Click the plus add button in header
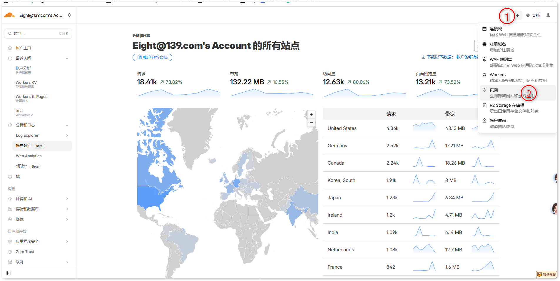Viewport: 560px width, 281px height. tap(518, 15)
